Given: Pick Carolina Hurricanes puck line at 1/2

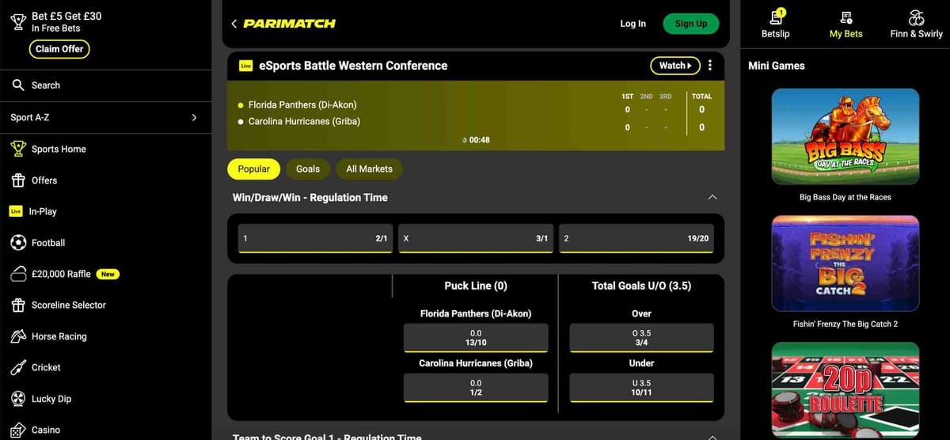Looking at the screenshot, I should pyautogui.click(x=476, y=388).
